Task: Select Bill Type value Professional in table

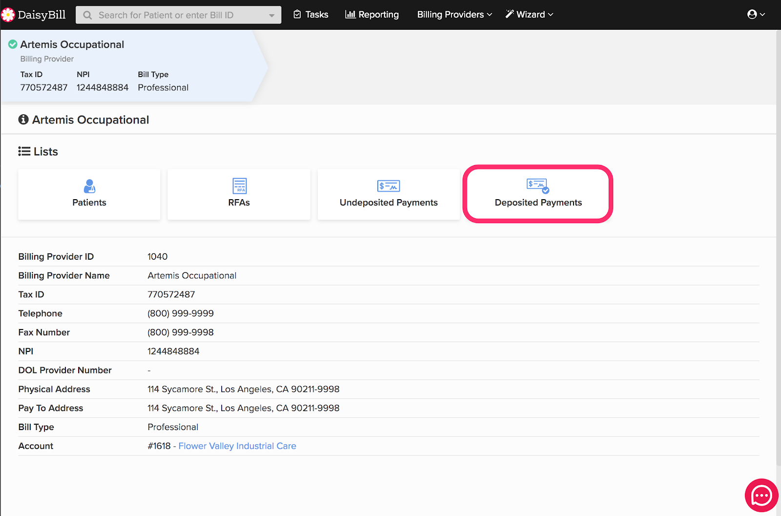Action: [x=173, y=427]
